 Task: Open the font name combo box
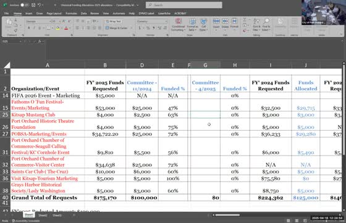click(x=38, y=22)
